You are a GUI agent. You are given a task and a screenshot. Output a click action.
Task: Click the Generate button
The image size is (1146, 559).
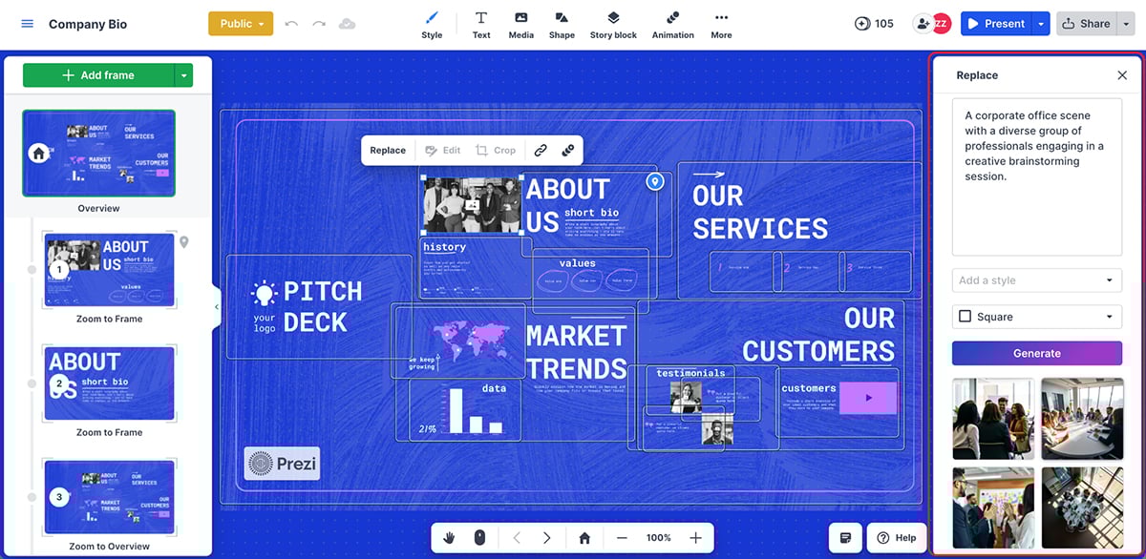[1036, 353]
